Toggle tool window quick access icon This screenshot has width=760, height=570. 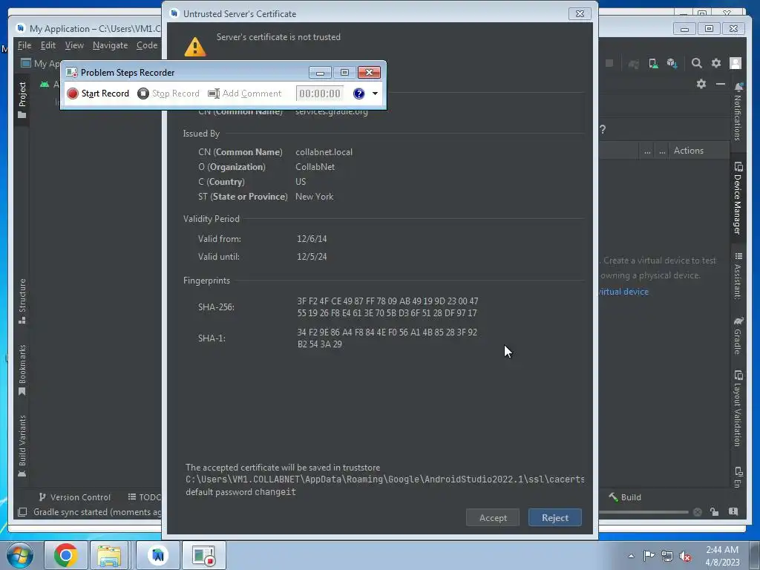(x=22, y=512)
